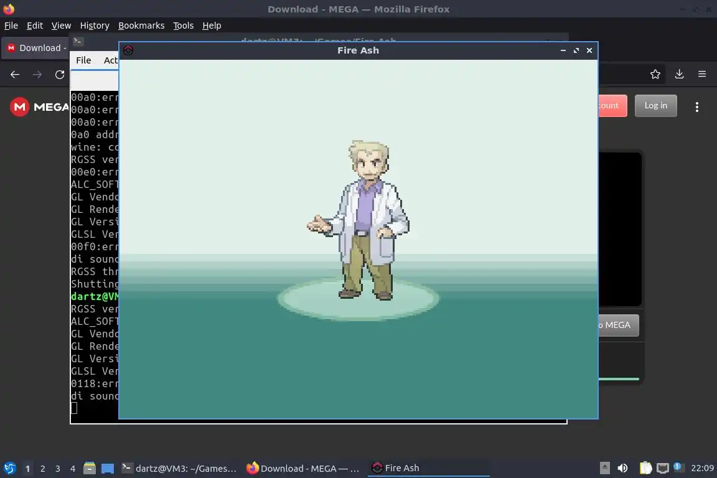Viewport: 717px width, 478px height.
Task: Open the Firefox Bookmarks menu
Action: point(141,26)
